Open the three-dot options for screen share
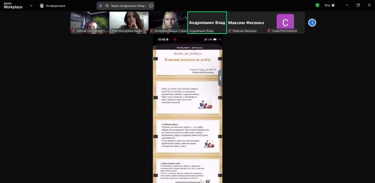The image size is (375, 183). (151, 6)
